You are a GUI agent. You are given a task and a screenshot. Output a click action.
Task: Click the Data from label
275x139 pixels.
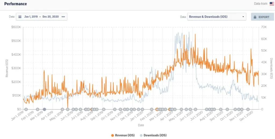click(260, 4)
